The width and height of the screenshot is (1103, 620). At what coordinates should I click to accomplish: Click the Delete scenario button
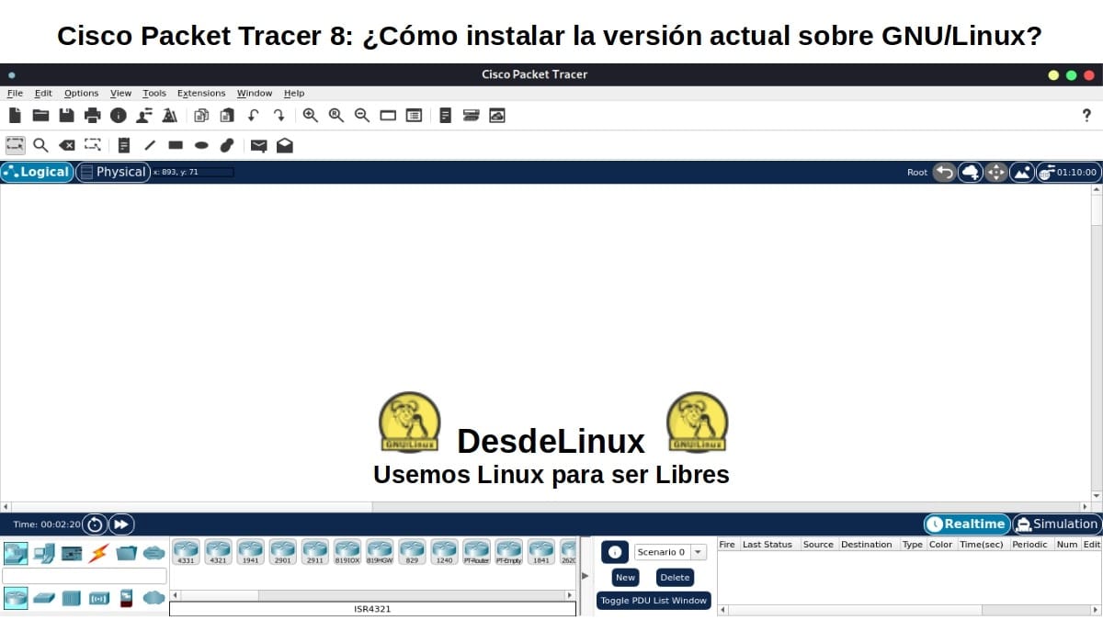675,578
